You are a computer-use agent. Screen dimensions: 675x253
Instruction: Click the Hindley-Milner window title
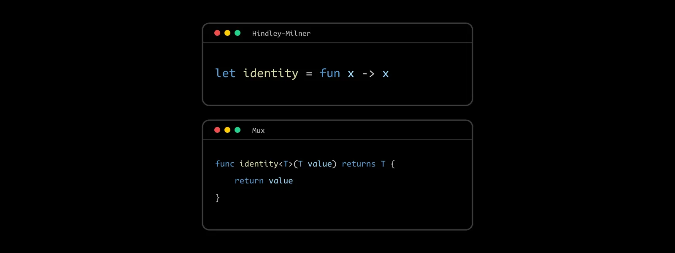[x=281, y=34]
